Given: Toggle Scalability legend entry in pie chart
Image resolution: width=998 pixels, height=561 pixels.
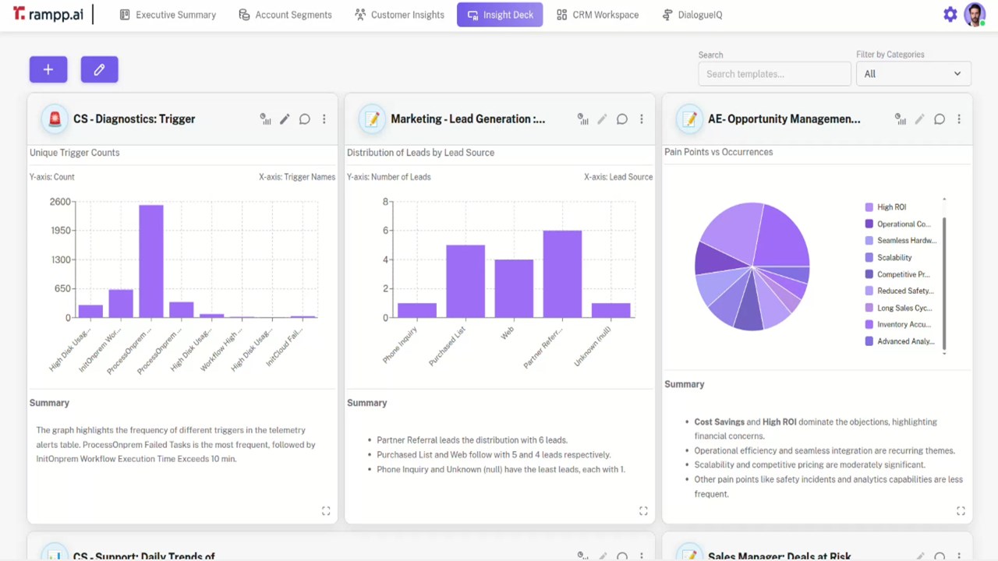Looking at the screenshot, I should click(x=888, y=257).
